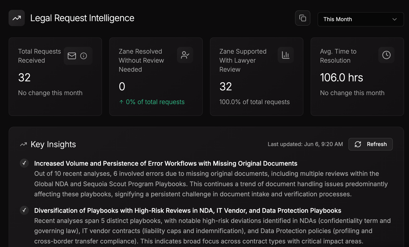409x247 pixels.
Task: Click the copy icon next to This Month
Action: pyautogui.click(x=303, y=18)
